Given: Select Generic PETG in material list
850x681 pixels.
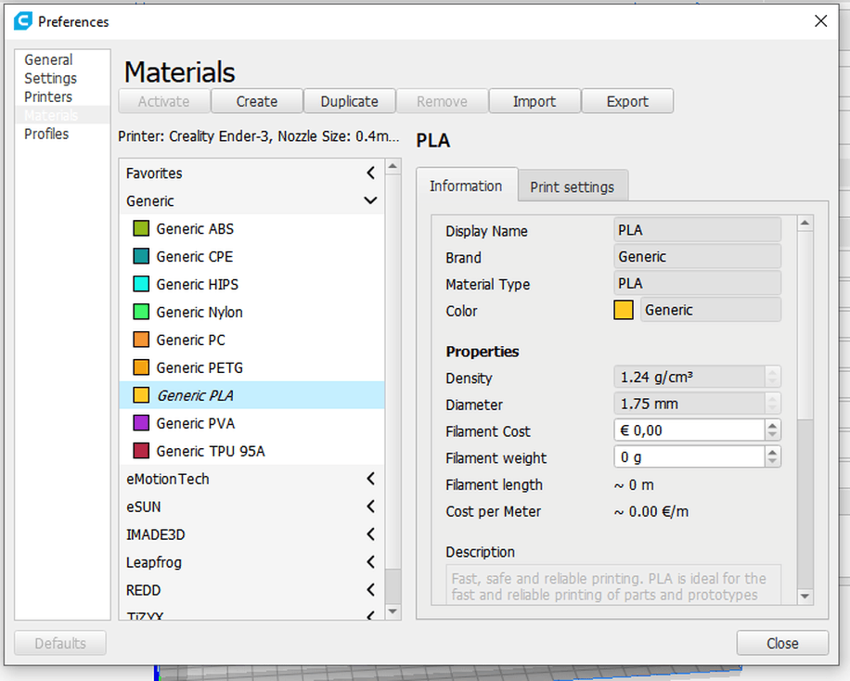Looking at the screenshot, I should pyautogui.click(x=251, y=367).
